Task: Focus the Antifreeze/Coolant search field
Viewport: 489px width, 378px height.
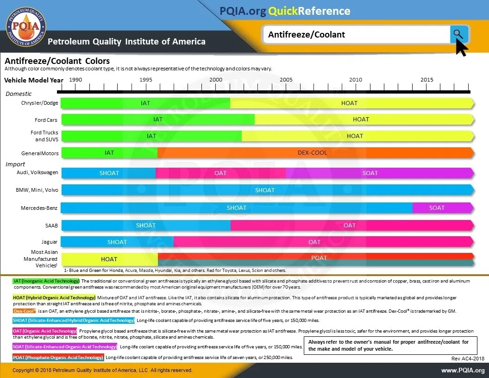Action: coord(357,34)
